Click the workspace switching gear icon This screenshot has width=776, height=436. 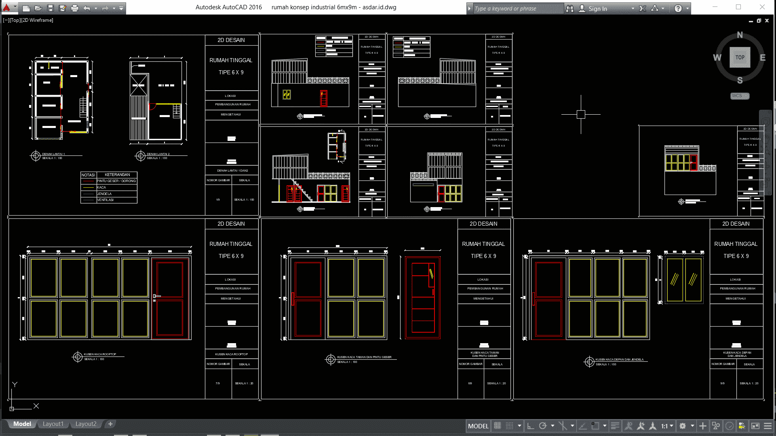pos(683,426)
